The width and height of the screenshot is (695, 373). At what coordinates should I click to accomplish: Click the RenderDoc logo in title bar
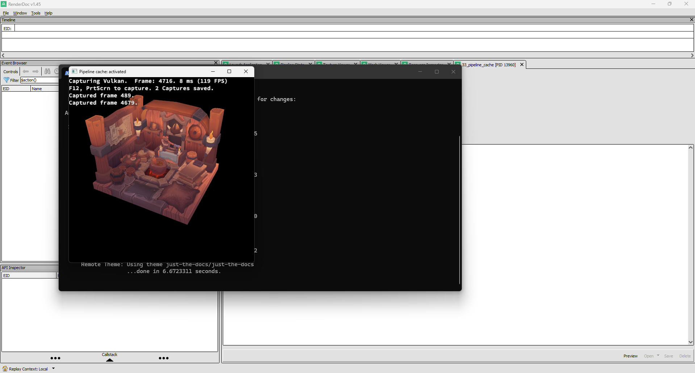coord(4,4)
